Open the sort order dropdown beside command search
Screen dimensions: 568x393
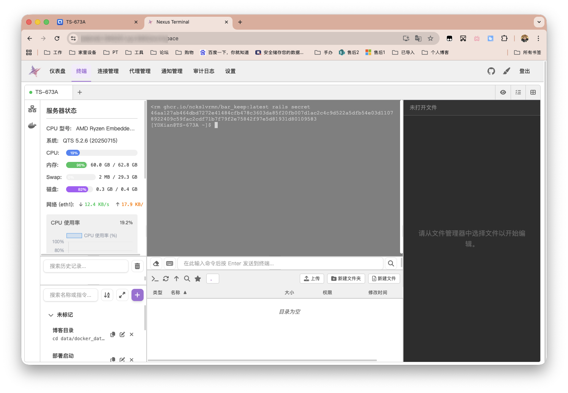point(107,295)
